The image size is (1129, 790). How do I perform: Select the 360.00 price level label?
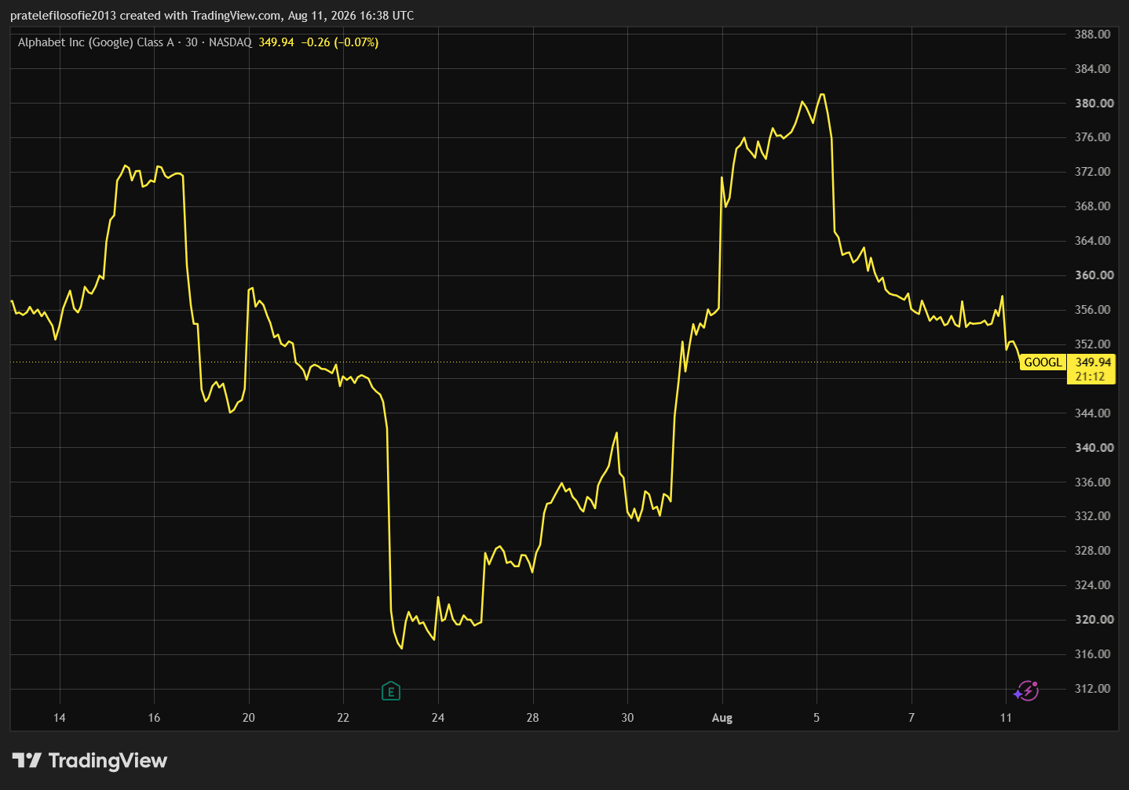coord(1094,275)
